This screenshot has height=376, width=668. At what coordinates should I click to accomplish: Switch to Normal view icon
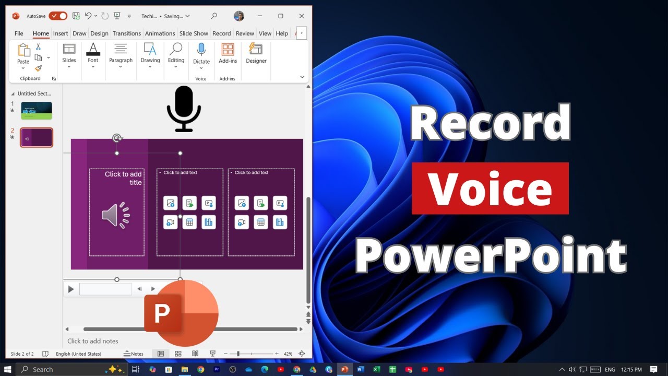(161, 354)
